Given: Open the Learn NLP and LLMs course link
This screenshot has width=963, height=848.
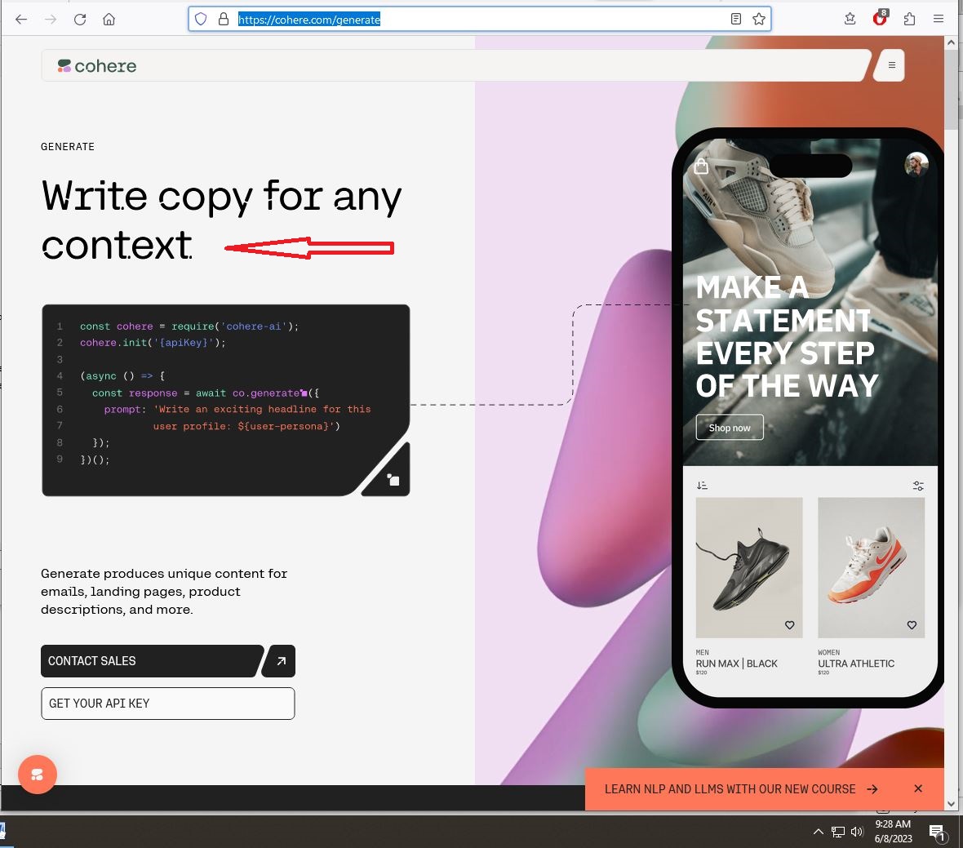Looking at the screenshot, I should click(740, 789).
